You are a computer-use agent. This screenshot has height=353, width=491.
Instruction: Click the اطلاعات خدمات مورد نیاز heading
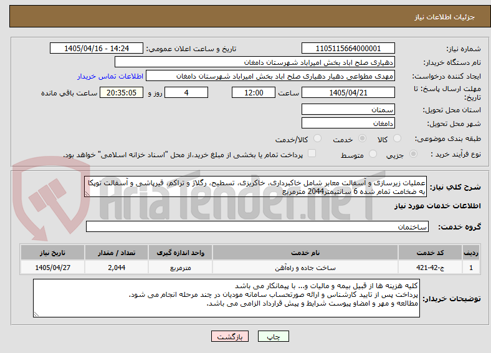[437, 206]
